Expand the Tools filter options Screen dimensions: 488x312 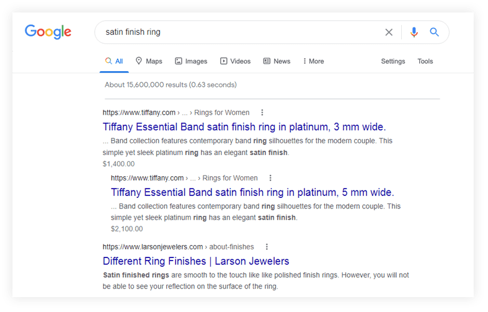tap(425, 61)
